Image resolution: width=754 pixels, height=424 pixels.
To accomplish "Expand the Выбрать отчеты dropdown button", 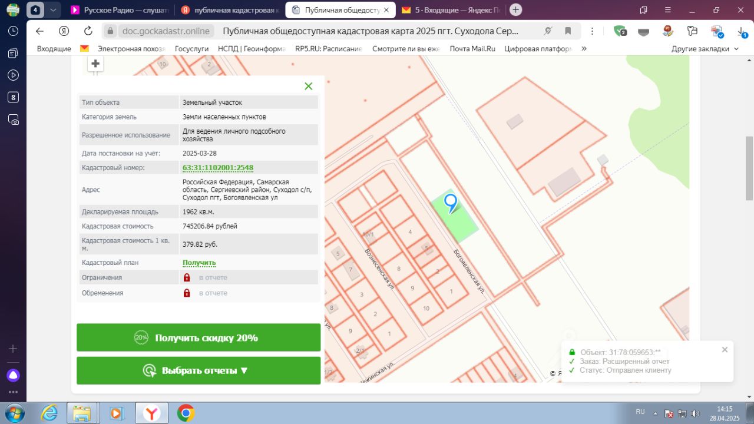I will point(199,370).
